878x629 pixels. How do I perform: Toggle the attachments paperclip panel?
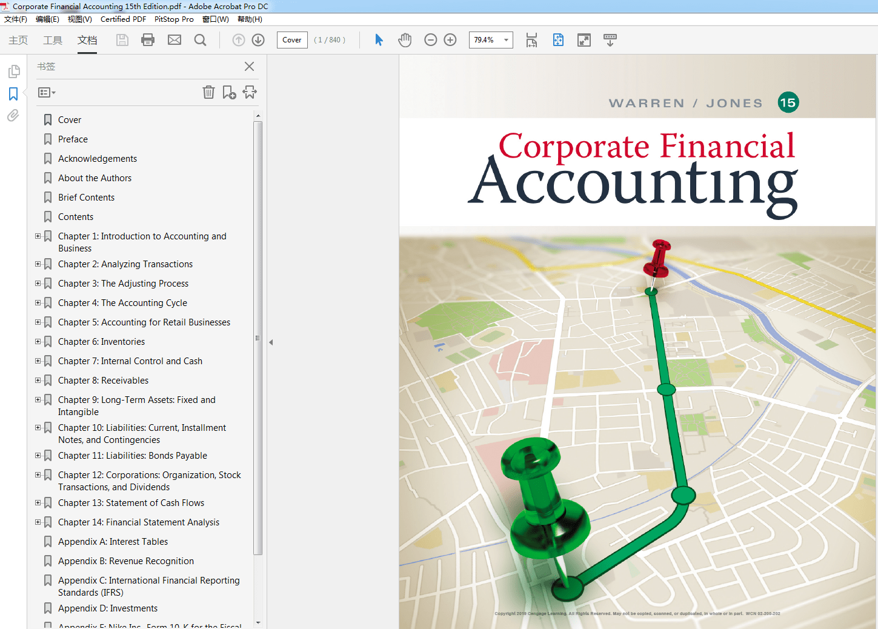pos(13,116)
